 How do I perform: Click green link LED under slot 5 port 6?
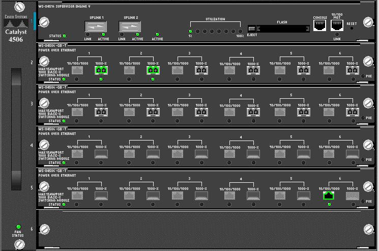tap(329, 205)
